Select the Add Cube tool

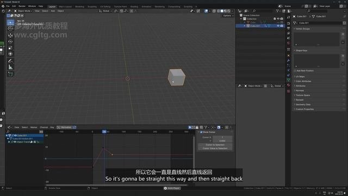click(10, 74)
